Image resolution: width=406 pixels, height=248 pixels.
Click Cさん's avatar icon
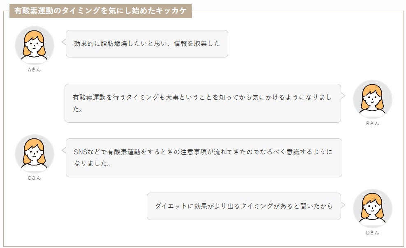(34, 154)
